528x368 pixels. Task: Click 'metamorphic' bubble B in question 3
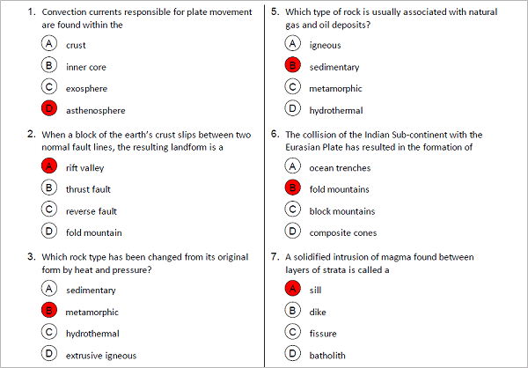[49, 311]
